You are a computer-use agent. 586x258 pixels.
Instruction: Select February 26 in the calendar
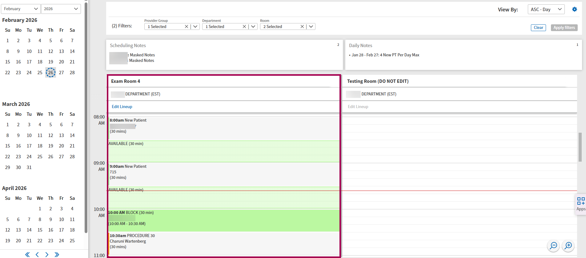(x=50, y=73)
